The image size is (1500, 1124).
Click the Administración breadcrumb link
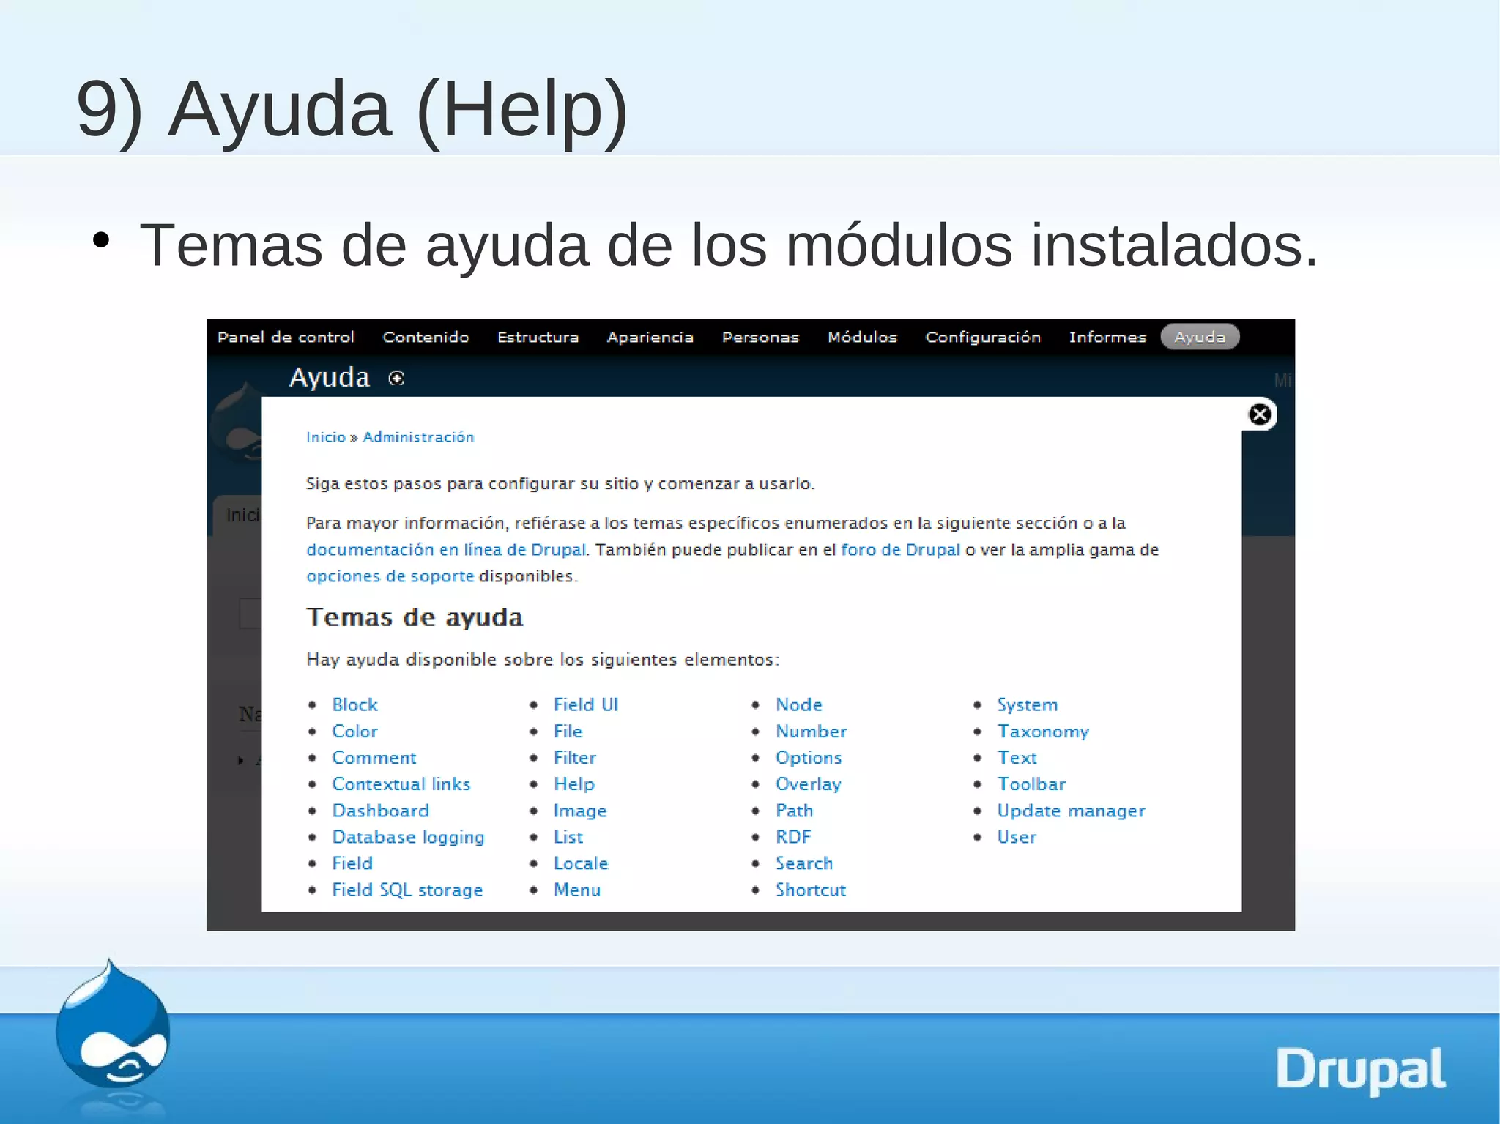tap(418, 437)
